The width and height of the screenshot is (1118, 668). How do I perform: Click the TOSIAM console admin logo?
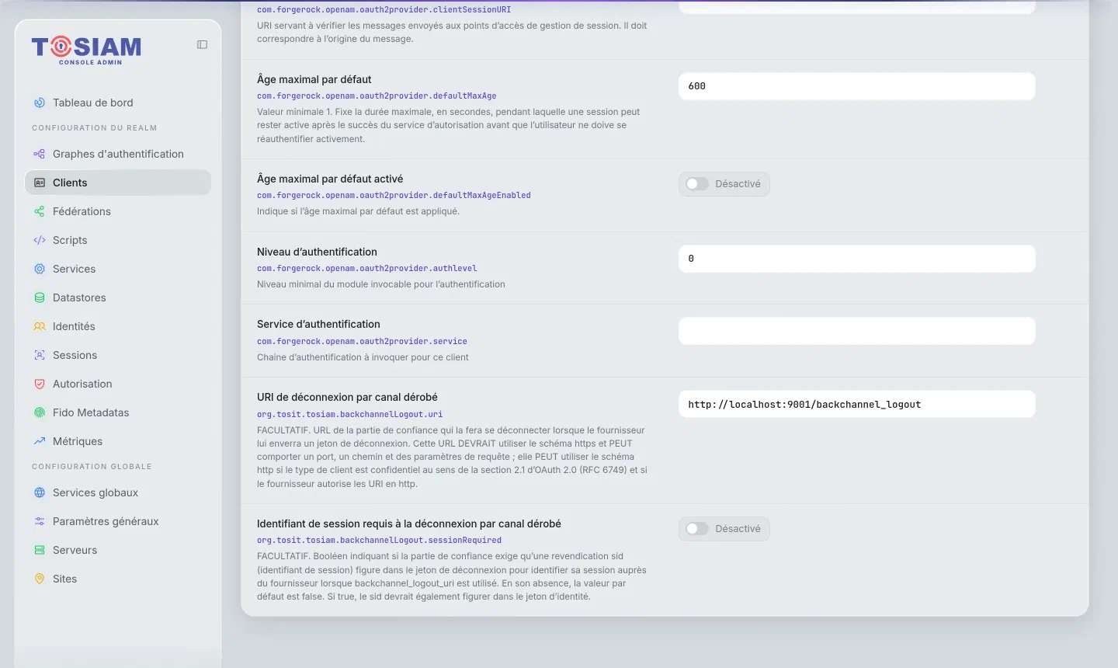pos(86,50)
